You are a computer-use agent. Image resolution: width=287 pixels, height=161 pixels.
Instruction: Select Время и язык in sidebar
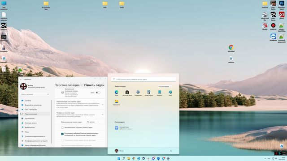pyautogui.click(x=35, y=127)
